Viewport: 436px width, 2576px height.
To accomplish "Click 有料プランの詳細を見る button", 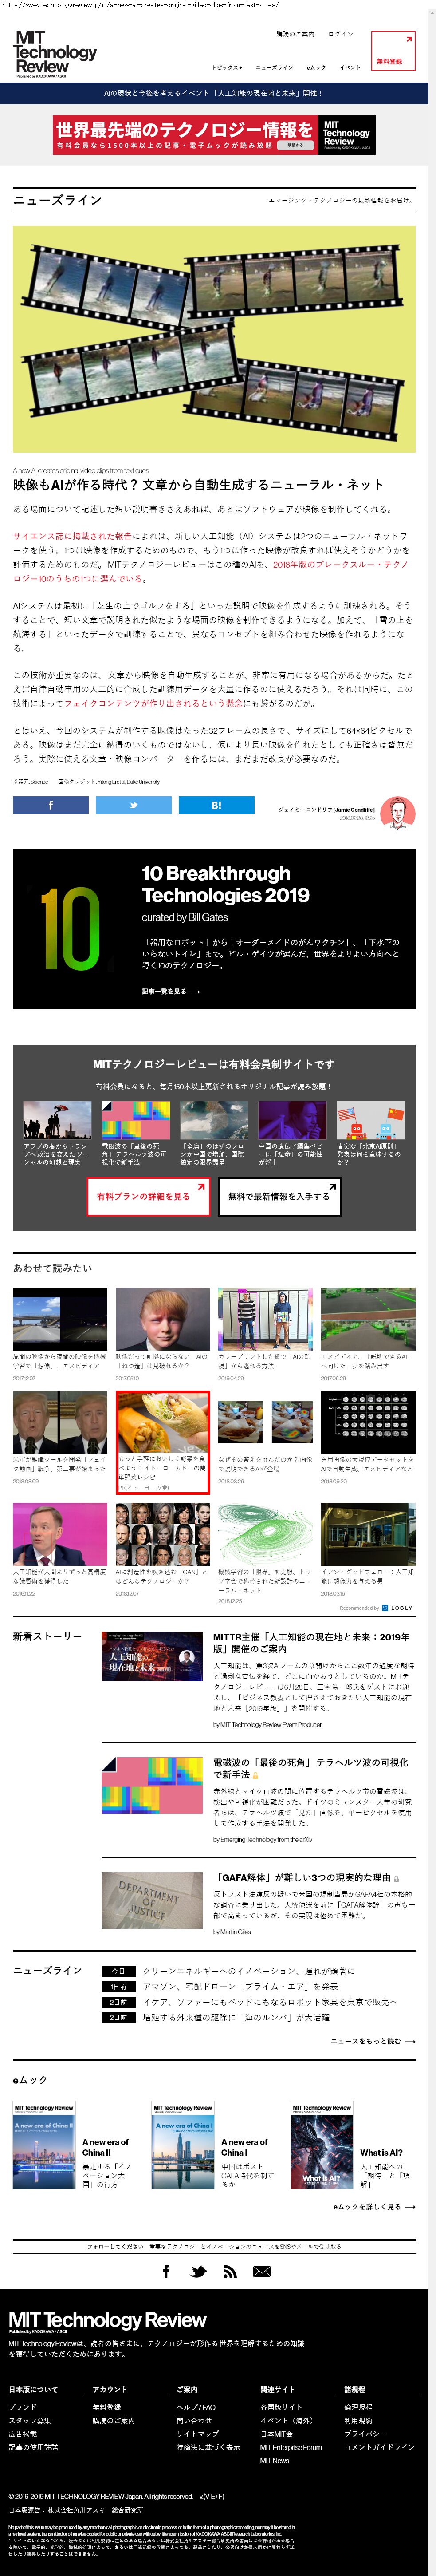I will click(x=148, y=1196).
